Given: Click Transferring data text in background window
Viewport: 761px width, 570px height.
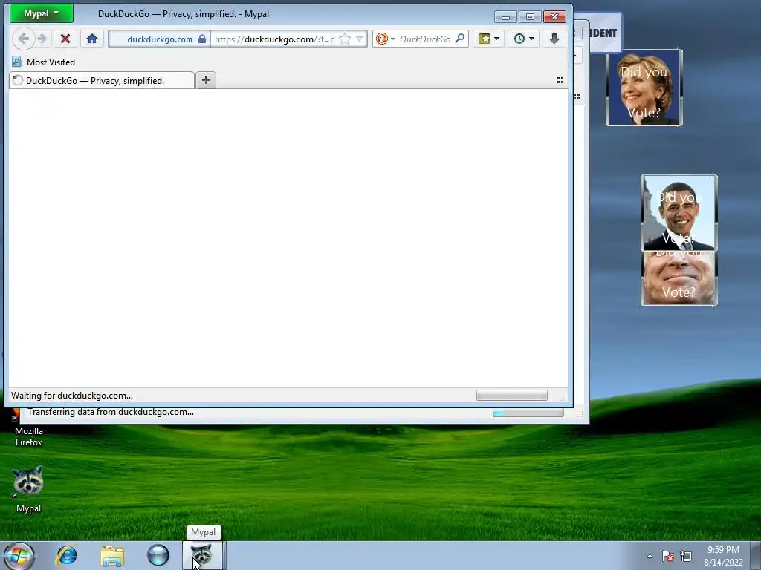Looking at the screenshot, I should (x=111, y=412).
